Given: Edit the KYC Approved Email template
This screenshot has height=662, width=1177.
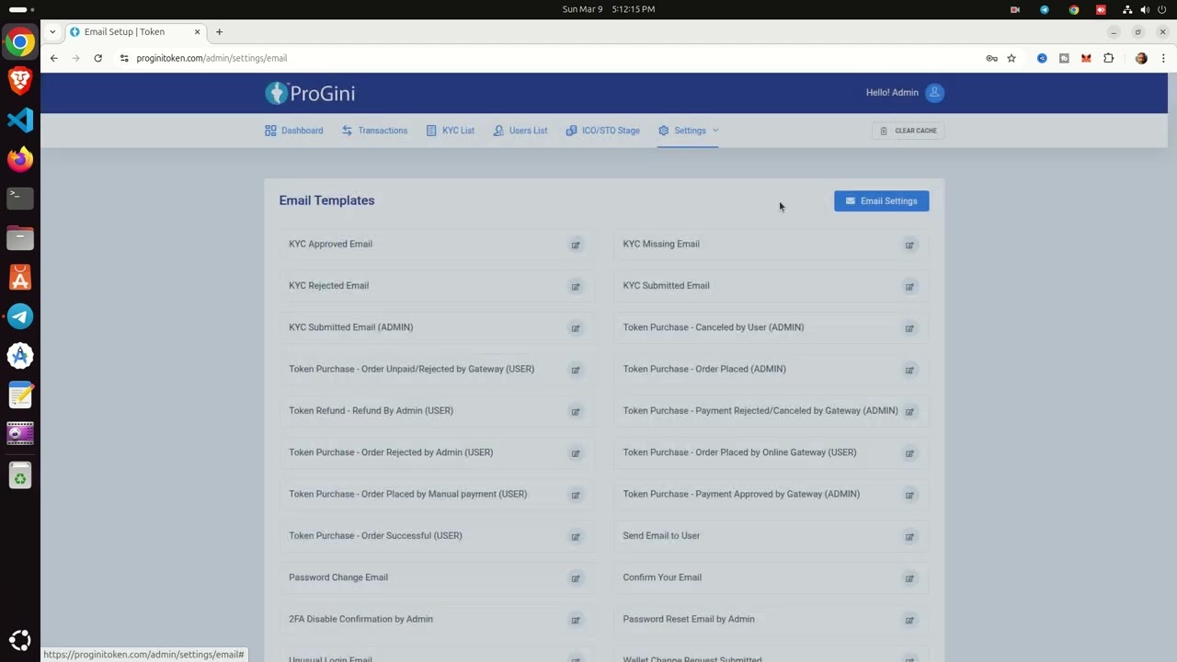Looking at the screenshot, I should coord(576,245).
